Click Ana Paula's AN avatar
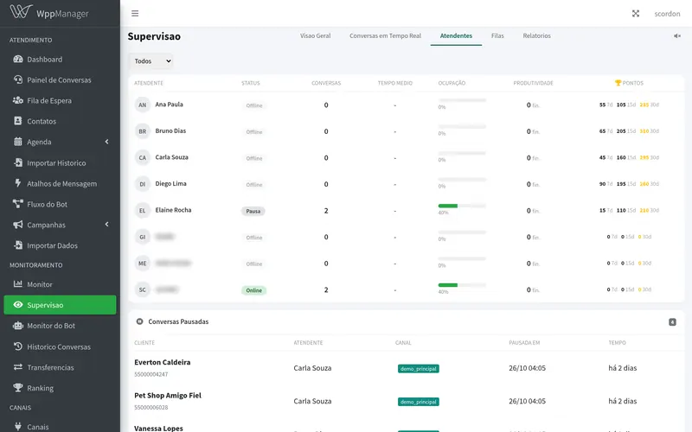692x432 pixels. pos(143,105)
